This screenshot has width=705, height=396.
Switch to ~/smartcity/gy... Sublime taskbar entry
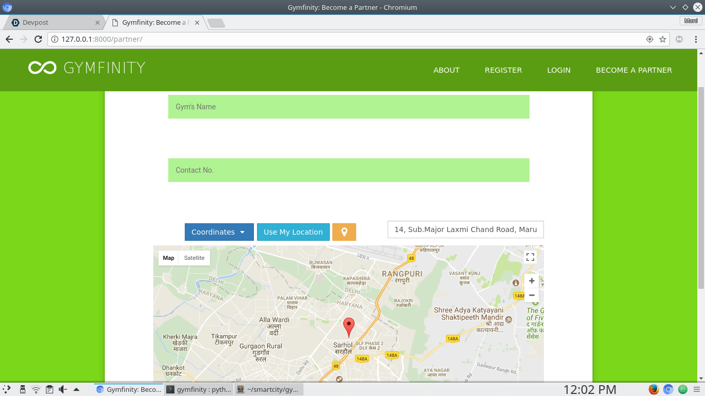[x=269, y=389]
